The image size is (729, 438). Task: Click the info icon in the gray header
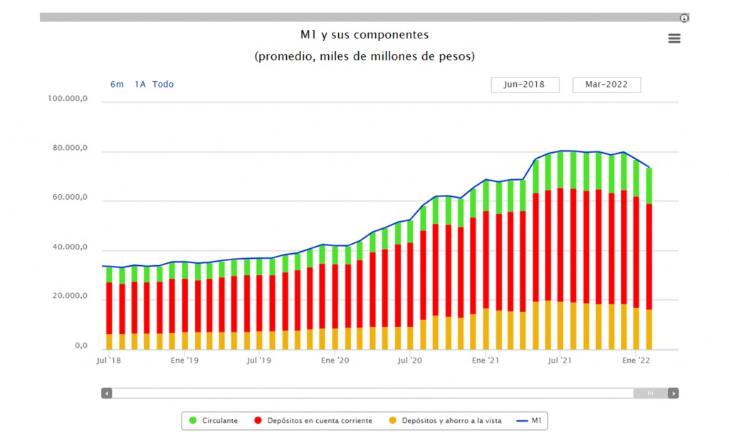pyautogui.click(x=684, y=18)
